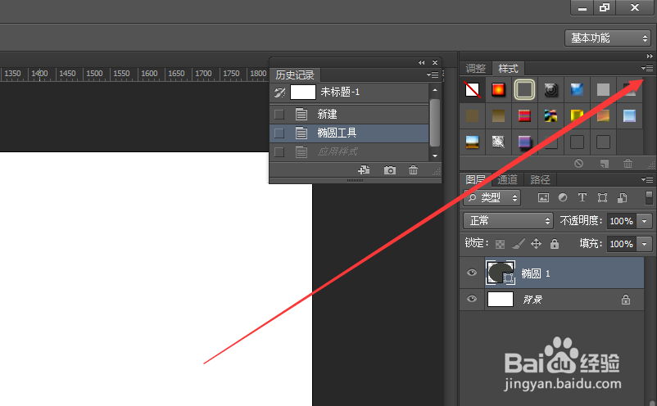Delete current history state trash icon
This screenshot has width=657, height=406.
(x=413, y=170)
